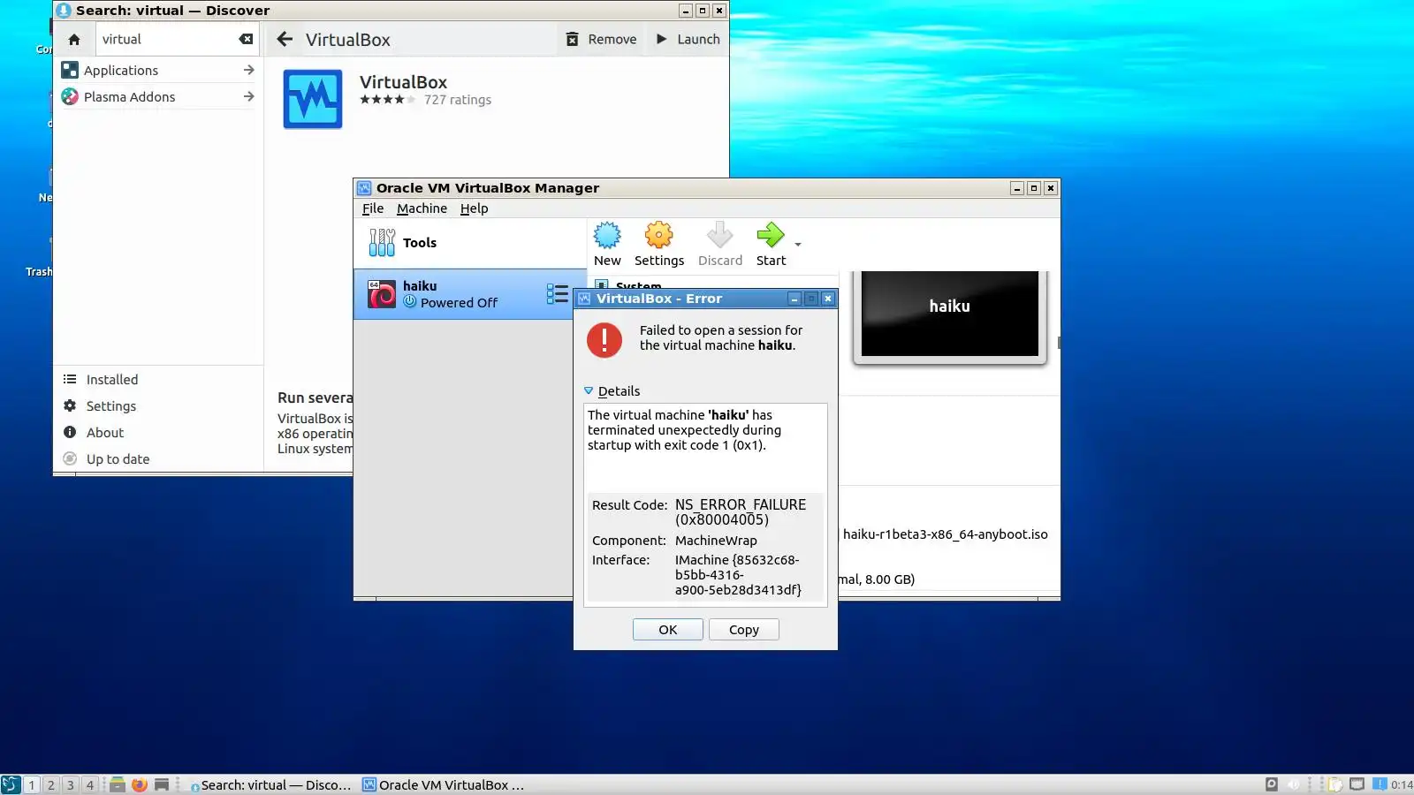Launch VirtualBox from Discover
Viewport: 1414px width, 795px height.
tap(688, 40)
